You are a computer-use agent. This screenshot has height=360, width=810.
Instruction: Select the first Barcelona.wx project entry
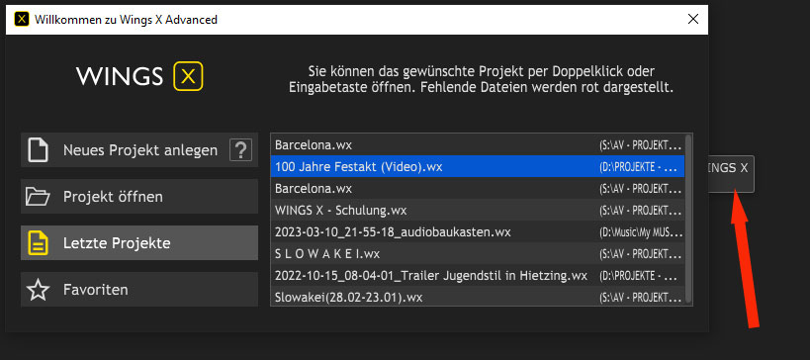click(478, 144)
